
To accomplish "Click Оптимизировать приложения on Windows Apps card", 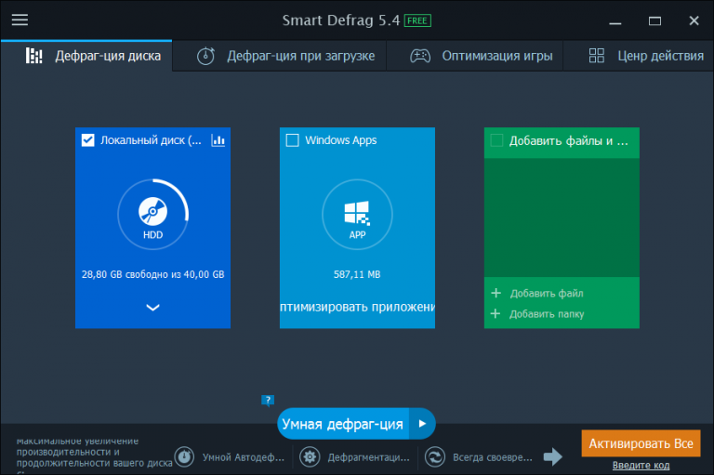I will pos(357,307).
